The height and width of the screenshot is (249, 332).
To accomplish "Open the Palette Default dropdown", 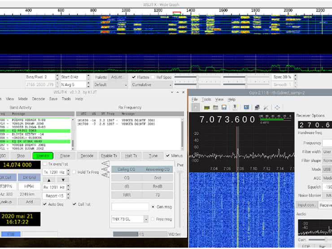I will pyautogui.click(x=109, y=84).
